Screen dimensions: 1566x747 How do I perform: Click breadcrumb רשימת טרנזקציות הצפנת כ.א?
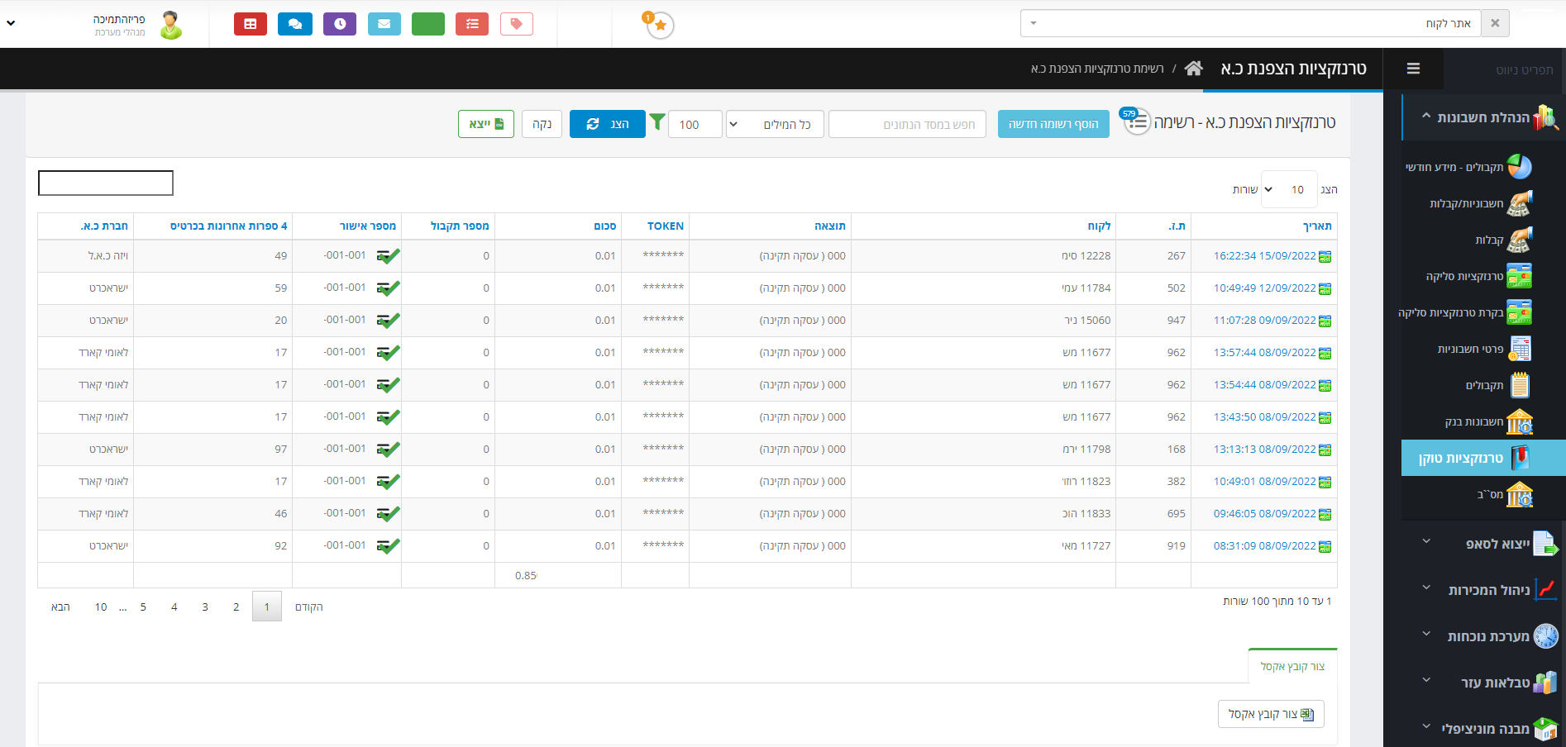tap(1097, 69)
